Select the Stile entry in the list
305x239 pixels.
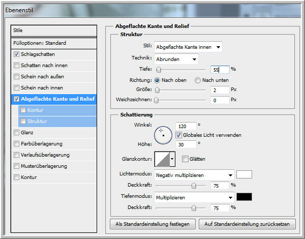[x=54, y=31]
